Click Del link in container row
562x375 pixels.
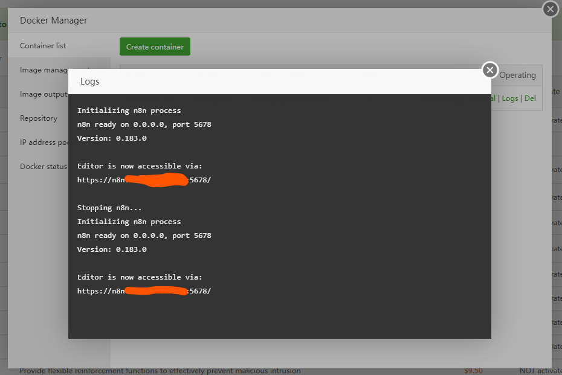530,98
